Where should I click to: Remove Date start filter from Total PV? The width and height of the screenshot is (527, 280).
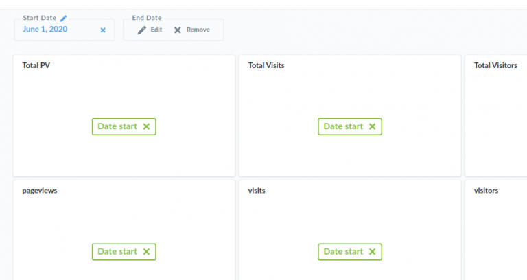146,126
